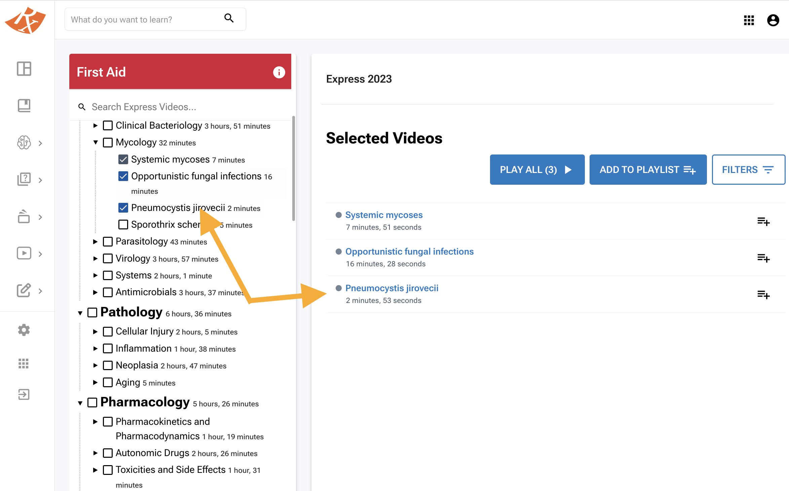Viewport: 789px width, 491px height.
Task: Add Pneumocystis jirovecii to playlist icon
Action: coord(763,295)
